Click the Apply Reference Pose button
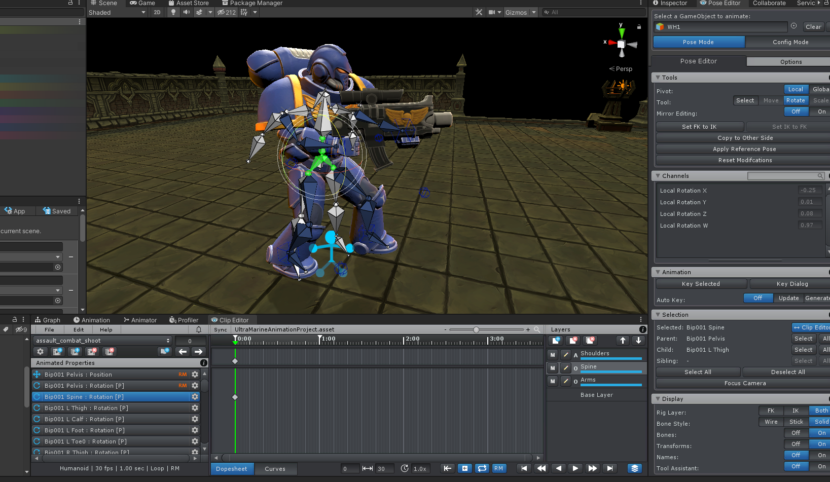Viewport: 830px width, 482px height. (x=745, y=149)
